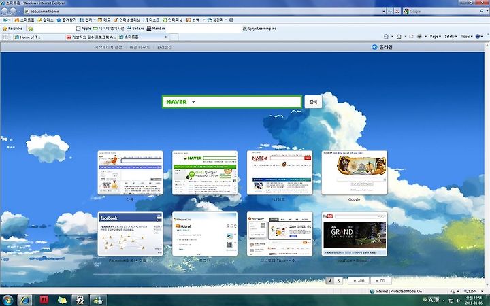The height and width of the screenshot is (306, 490).
Task: Click the address bar showing about:smarthome
Action: [x=203, y=11]
